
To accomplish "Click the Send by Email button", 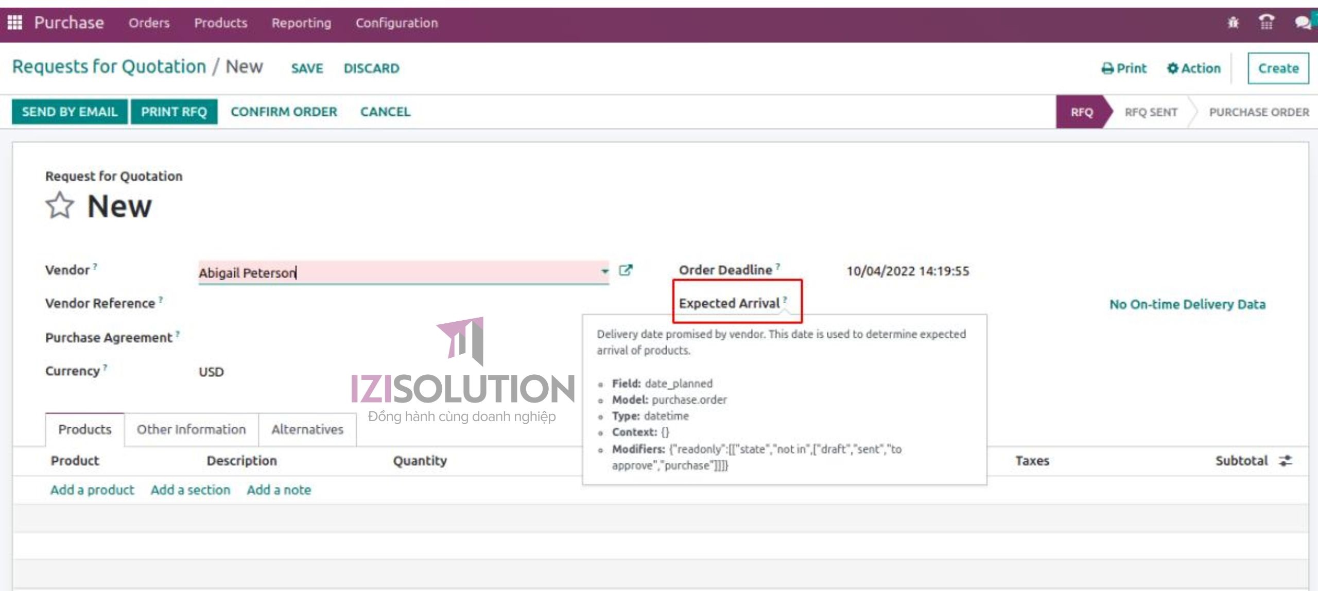I will (x=70, y=112).
